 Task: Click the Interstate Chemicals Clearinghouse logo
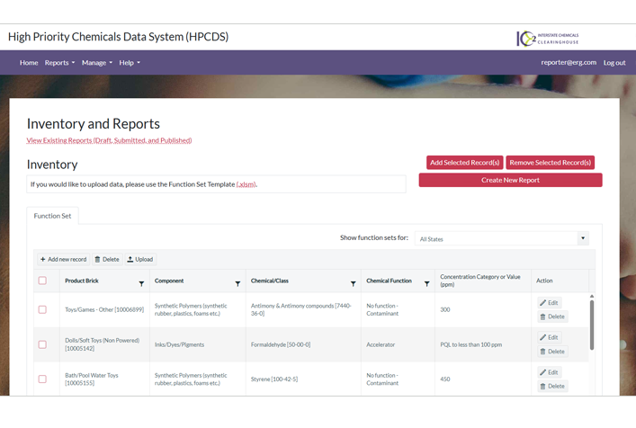coord(548,38)
